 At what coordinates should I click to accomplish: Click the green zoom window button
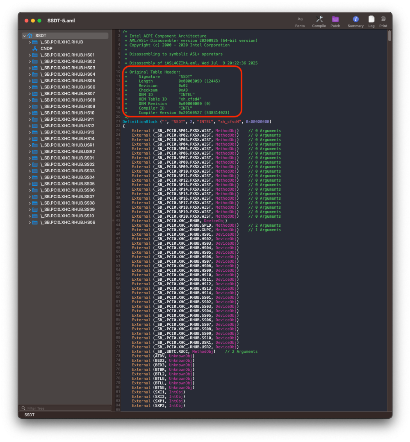coord(39,20)
